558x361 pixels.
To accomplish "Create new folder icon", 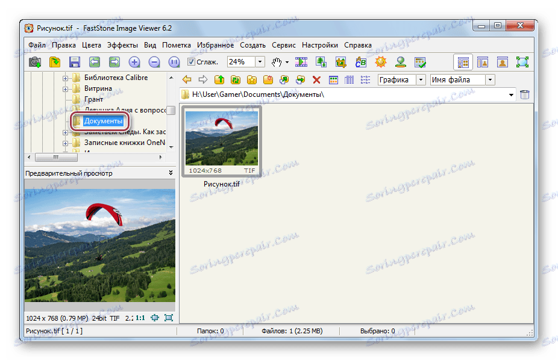I will point(268,79).
